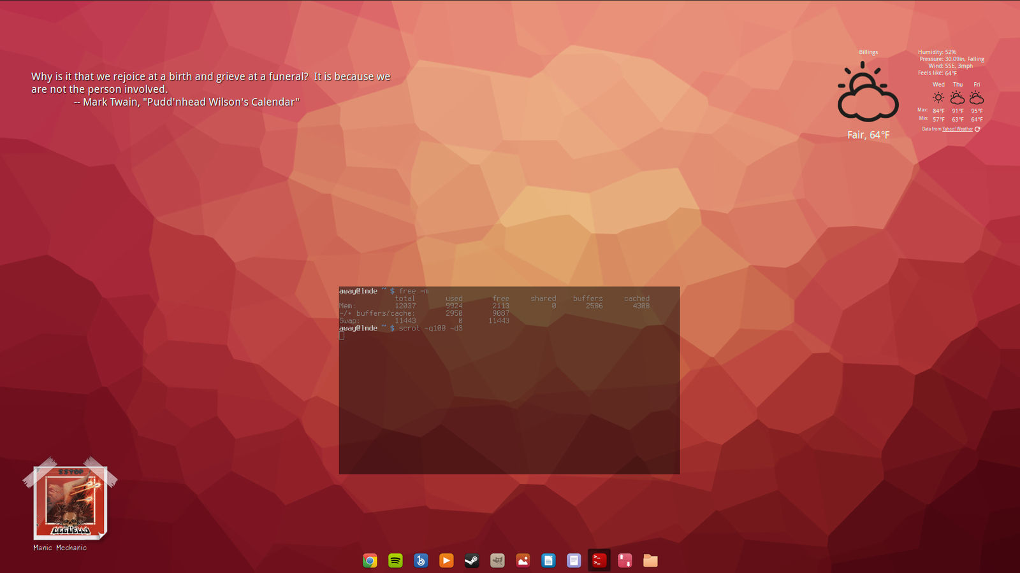Click Thursday's min 63°F value
This screenshot has height=573, width=1020.
coord(958,120)
